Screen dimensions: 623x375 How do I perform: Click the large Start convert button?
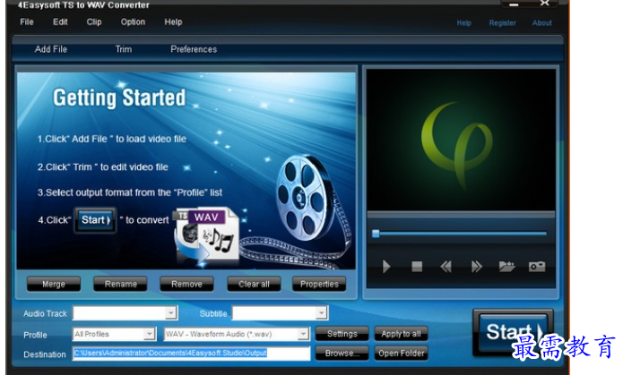tap(513, 333)
